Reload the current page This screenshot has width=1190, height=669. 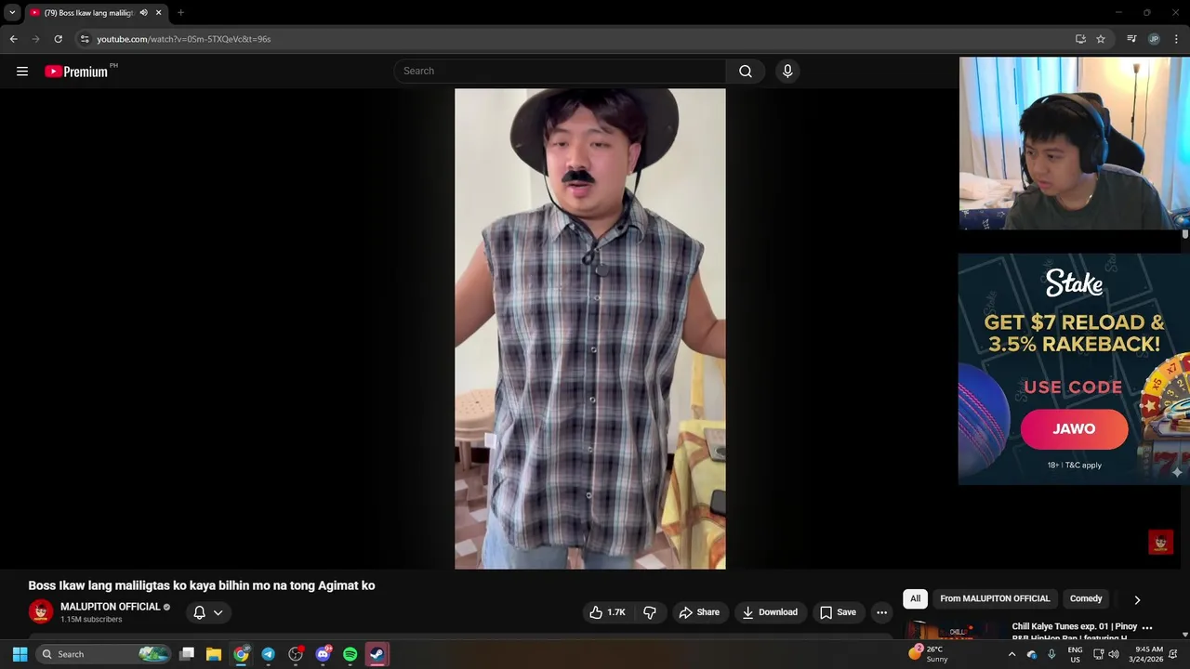(58, 39)
